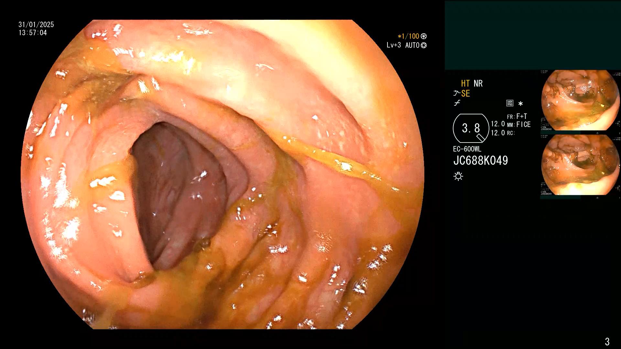Click the image counter 3 at bottom right

607,342
